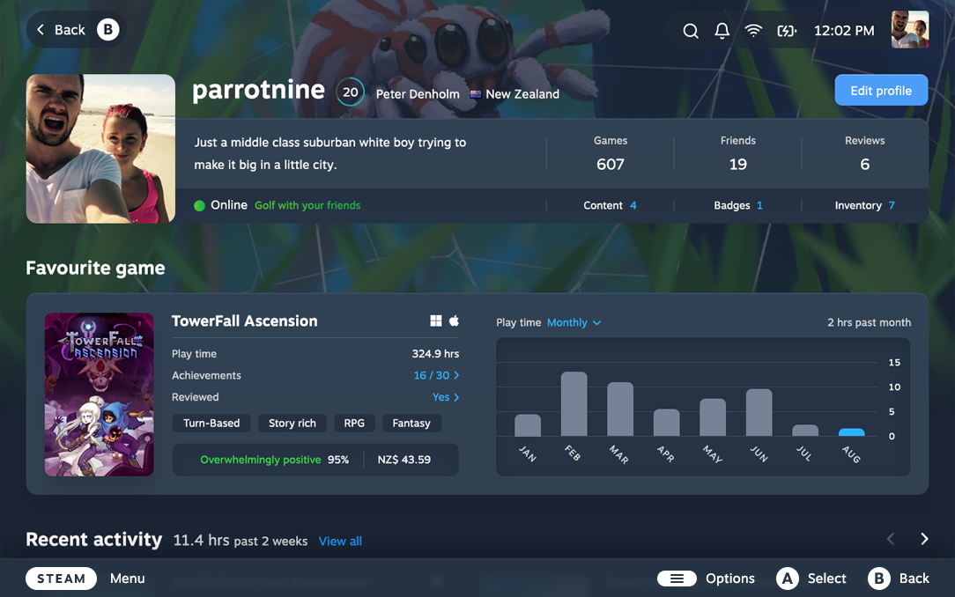Open the Monthly play time dropdown
The height and width of the screenshot is (597, 955).
coord(574,322)
